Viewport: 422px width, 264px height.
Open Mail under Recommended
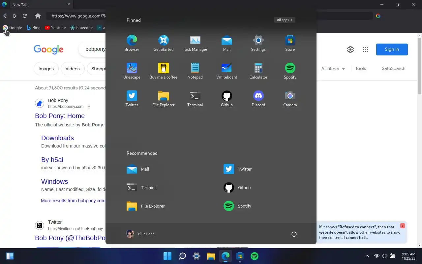point(138,169)
